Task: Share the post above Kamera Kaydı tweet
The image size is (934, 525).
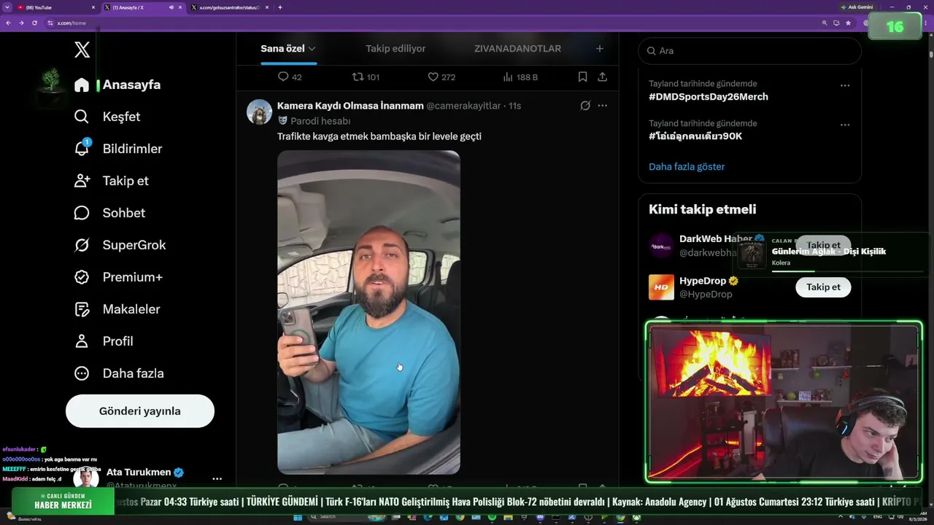Action: click(x=602, y=77)
